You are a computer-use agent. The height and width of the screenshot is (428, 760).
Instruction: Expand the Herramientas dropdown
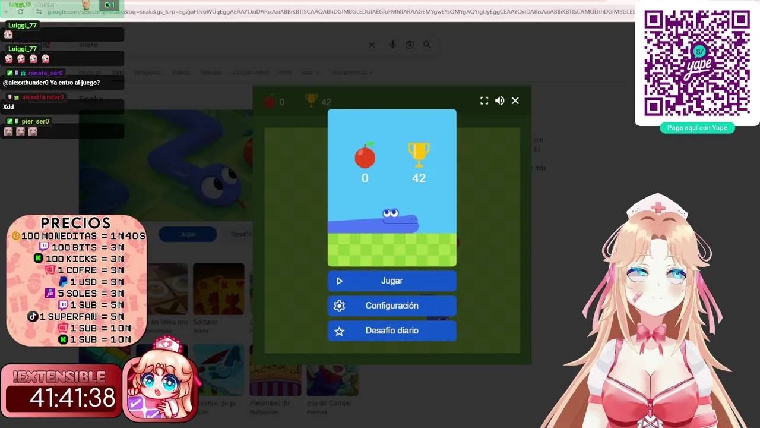tap(352, 73)
